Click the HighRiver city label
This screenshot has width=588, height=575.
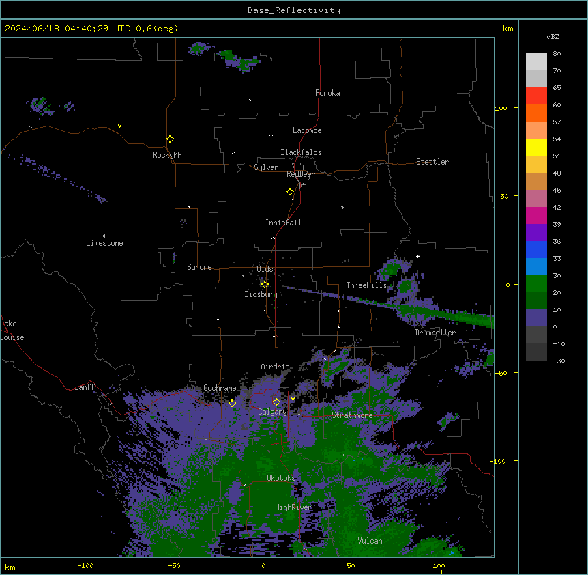293,507
